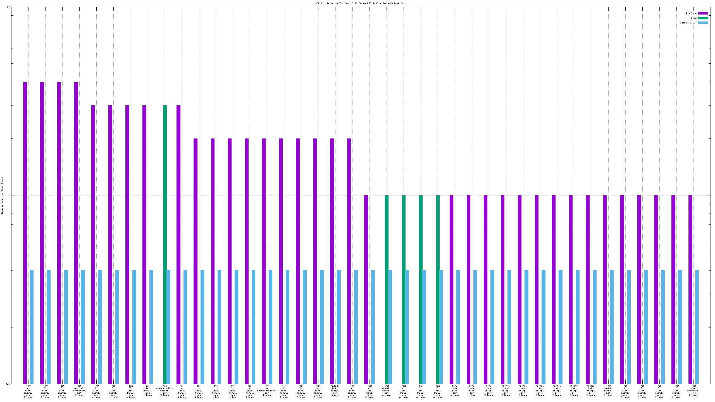Click the purple bar above dnsbl-2.uceprotect.net
The image size is (715, 402).
[76, 233]
